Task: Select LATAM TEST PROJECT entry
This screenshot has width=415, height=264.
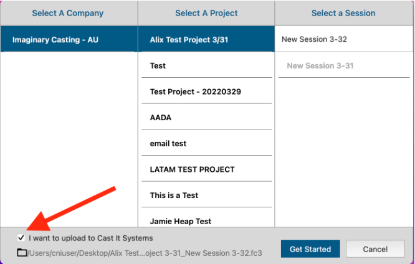Action: [193, 169]
